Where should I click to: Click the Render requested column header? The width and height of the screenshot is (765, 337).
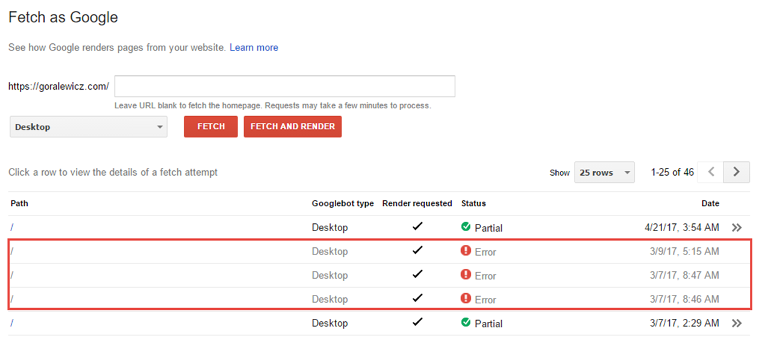point(417,203)
